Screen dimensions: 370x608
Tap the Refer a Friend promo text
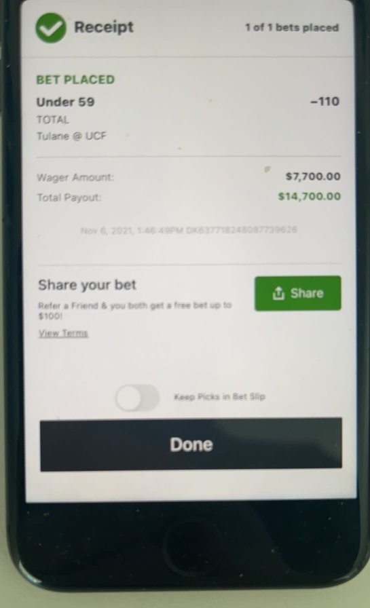pos(134,311)
